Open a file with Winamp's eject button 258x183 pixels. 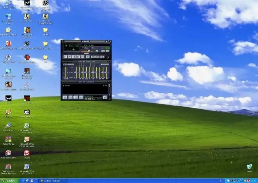click(88, 57)
